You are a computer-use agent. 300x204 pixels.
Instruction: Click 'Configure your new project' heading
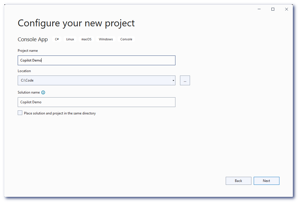(76, 23)
